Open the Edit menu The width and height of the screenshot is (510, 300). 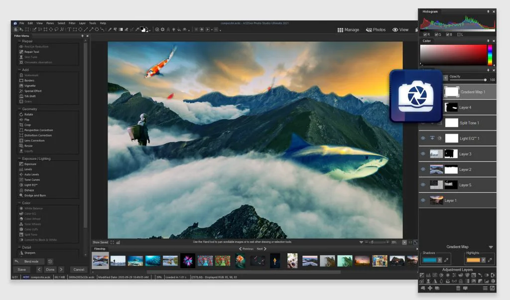point(30,23)
